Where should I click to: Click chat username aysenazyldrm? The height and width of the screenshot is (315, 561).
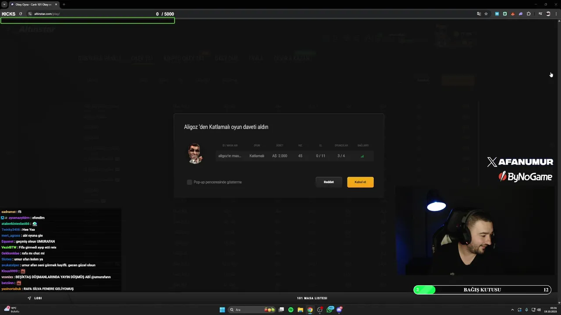pyautogui.click(x=19, y=218)
